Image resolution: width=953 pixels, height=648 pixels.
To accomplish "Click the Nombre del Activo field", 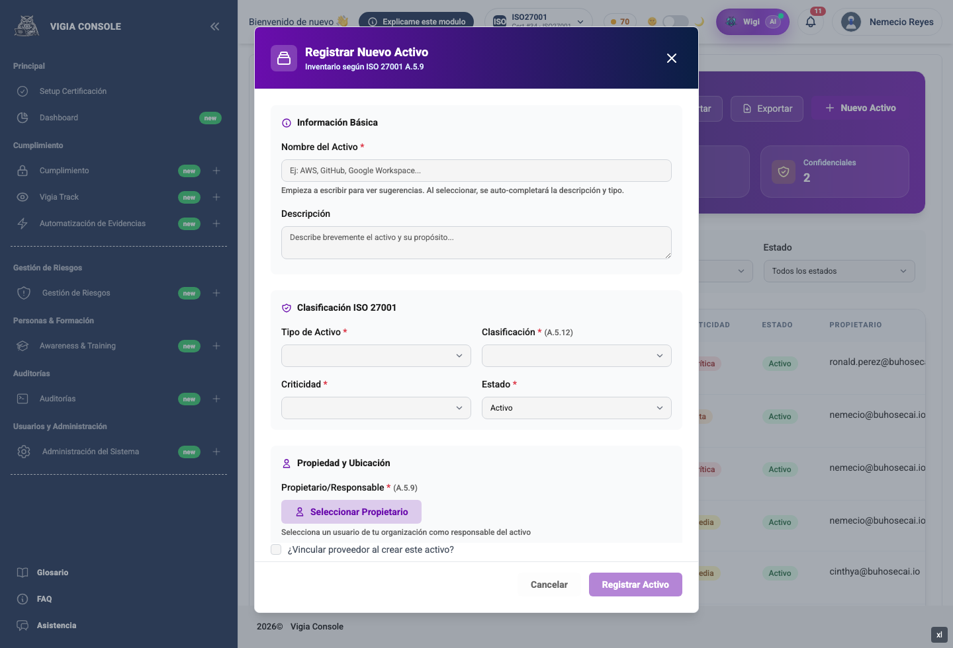I will [x=476, y=171].
